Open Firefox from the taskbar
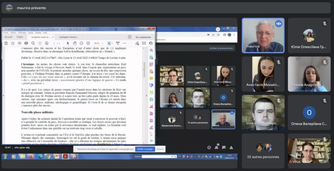334x171 pixels. point(31,157)
